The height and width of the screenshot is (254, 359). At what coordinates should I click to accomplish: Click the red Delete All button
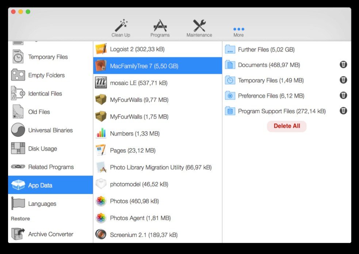[287, 126]
